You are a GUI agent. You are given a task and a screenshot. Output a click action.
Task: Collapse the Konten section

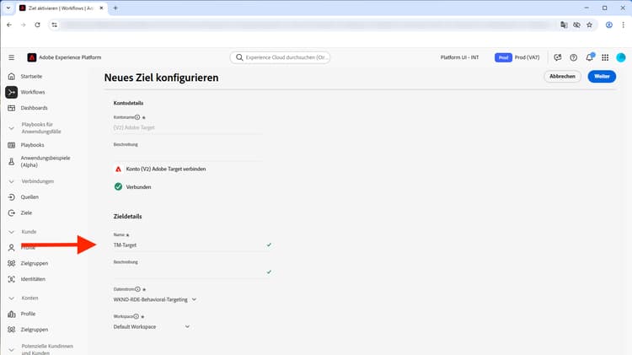pyautogui.click(x=11, y=299)
